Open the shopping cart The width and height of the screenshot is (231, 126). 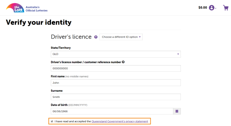[x=226, y=8]
